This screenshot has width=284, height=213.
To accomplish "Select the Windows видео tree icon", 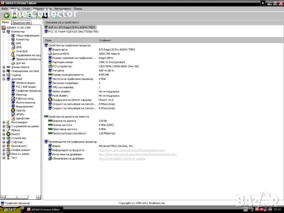I will click(13, 83).
